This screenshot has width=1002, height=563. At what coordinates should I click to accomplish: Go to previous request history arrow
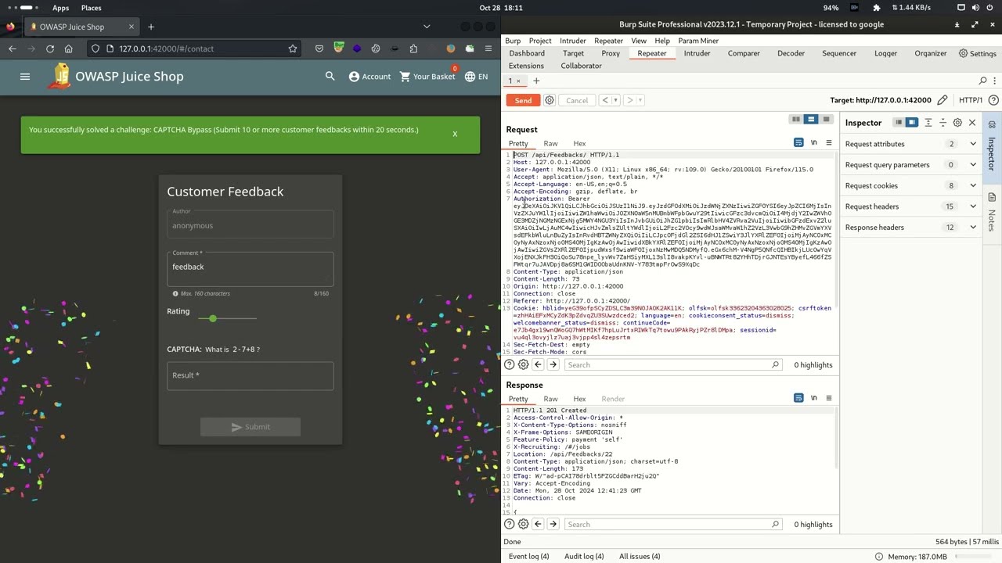[604, 100]
